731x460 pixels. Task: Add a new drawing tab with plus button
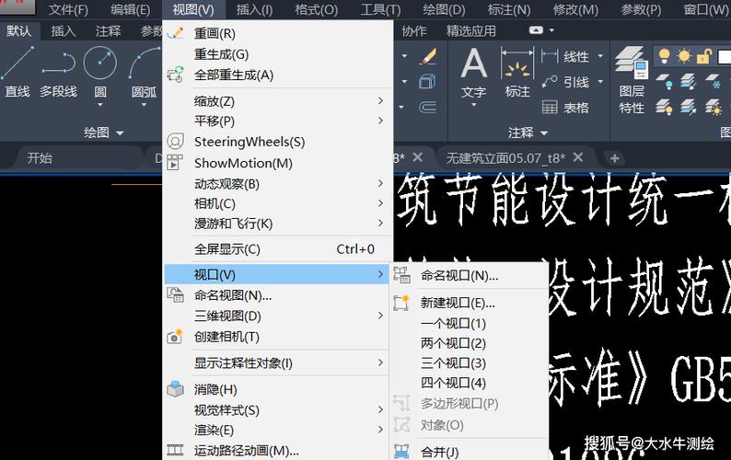tap(614, 158)
